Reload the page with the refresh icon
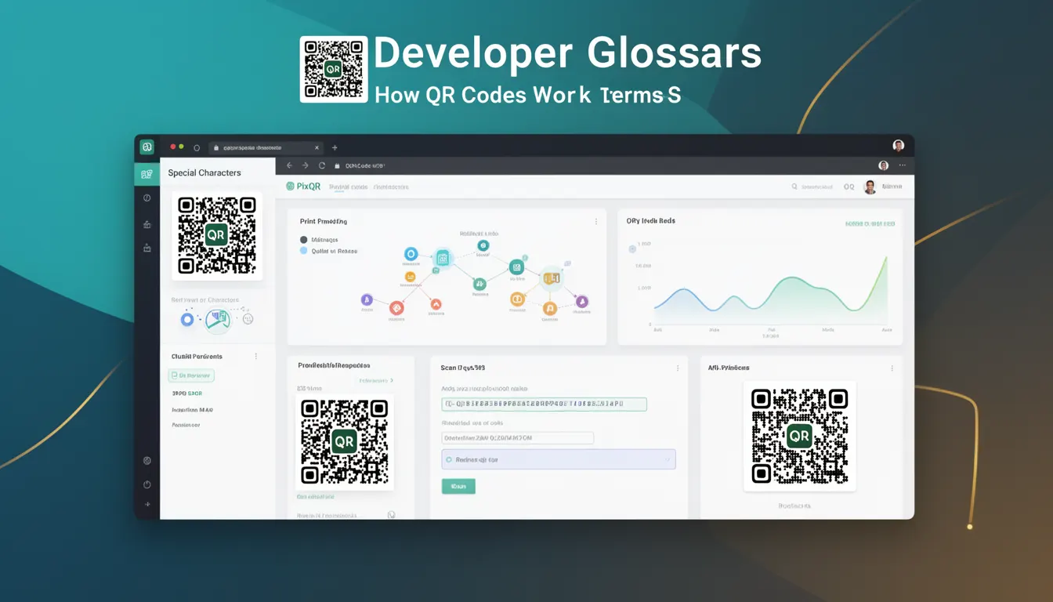Viewport: 1053px width, 602px height. click(x=321, y=165)
